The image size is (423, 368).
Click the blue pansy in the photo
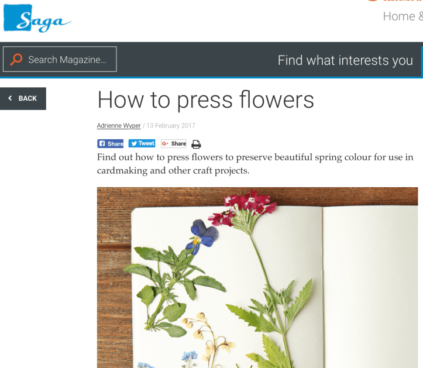(202, 236)
